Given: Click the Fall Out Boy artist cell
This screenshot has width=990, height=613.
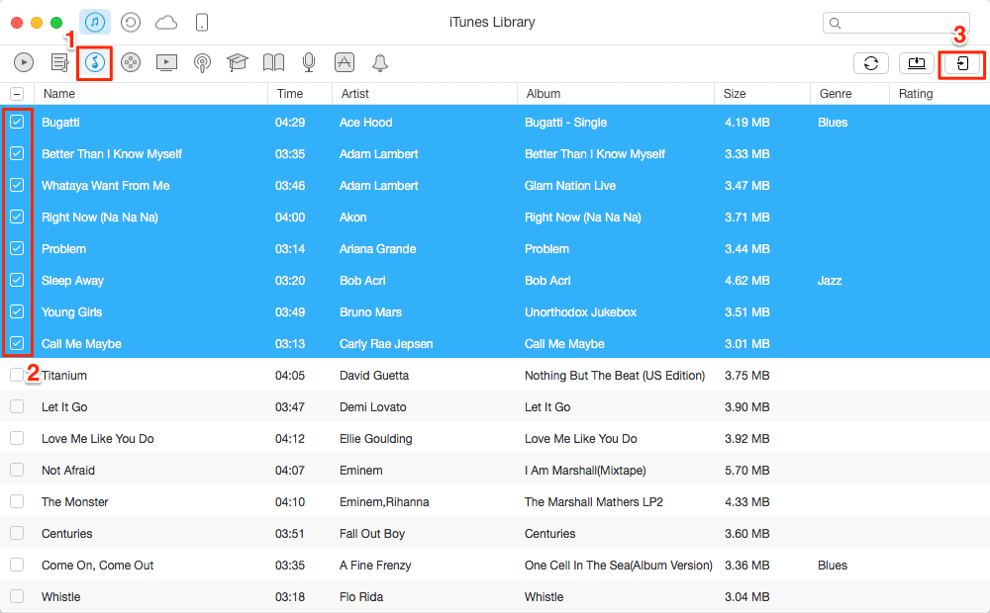Looking at the screenshot, I should click(372, 534).
